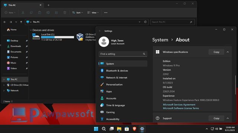This screenshot has width=238, height=133.
Task: Open Network & internet settings
Action: [x=123, y=78]
